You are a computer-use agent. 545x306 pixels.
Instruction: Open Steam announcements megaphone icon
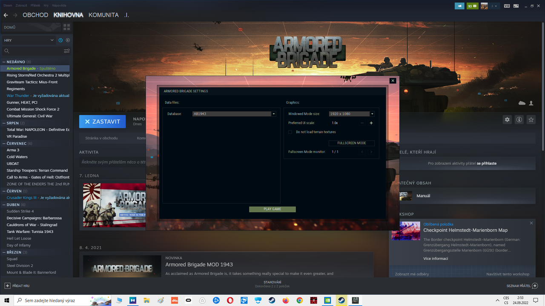coord(459,6)
